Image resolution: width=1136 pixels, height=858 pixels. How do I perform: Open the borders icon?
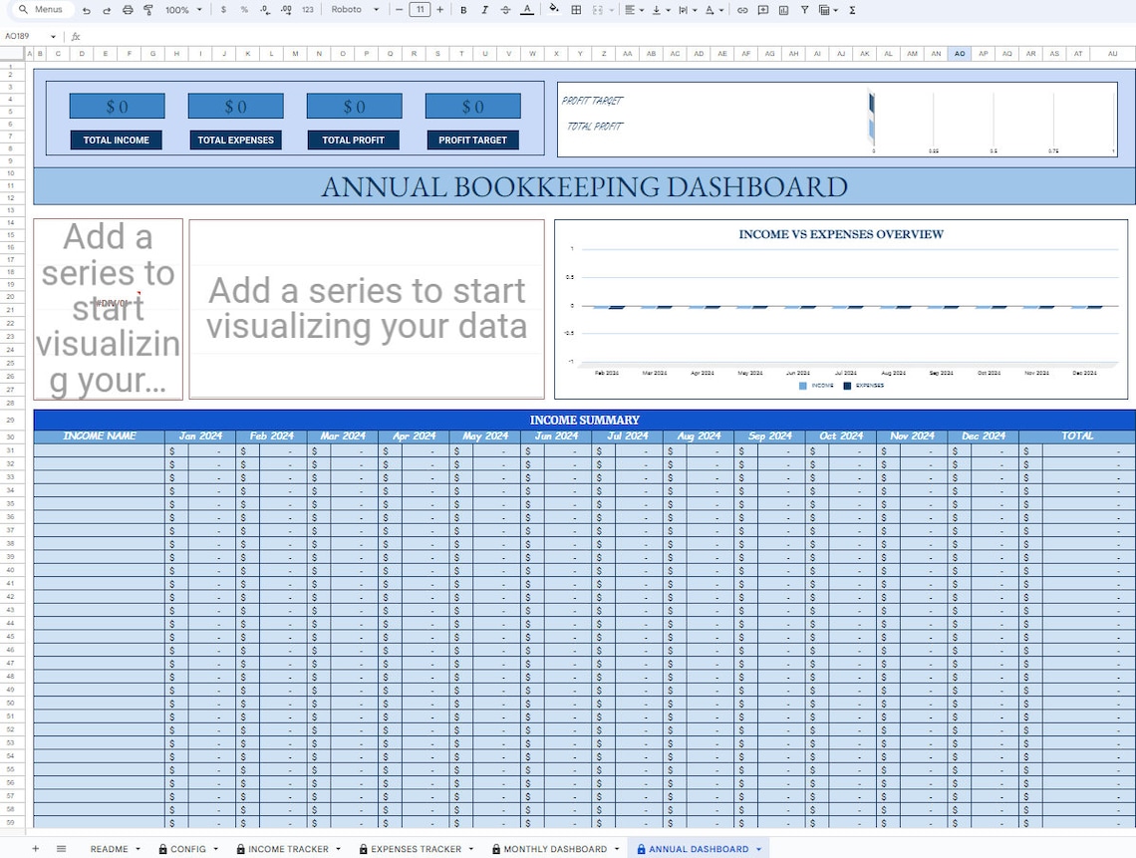(x=575, y=9)
